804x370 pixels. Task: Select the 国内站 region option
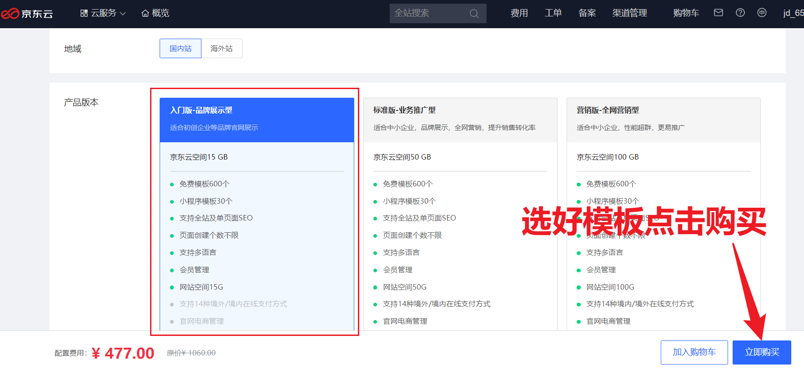pyautogui.click(x=181, y=49)
